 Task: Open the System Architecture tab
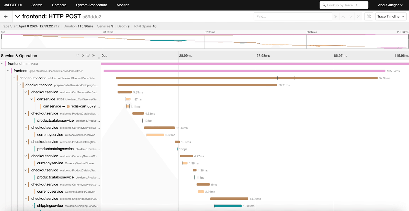tap(91, 5)
